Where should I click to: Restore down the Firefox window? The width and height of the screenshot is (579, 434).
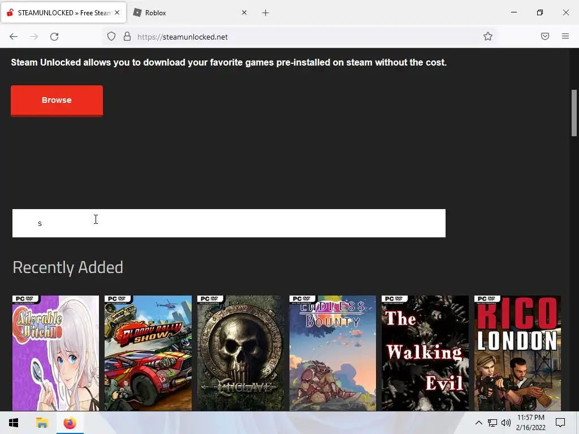[540, 12]
